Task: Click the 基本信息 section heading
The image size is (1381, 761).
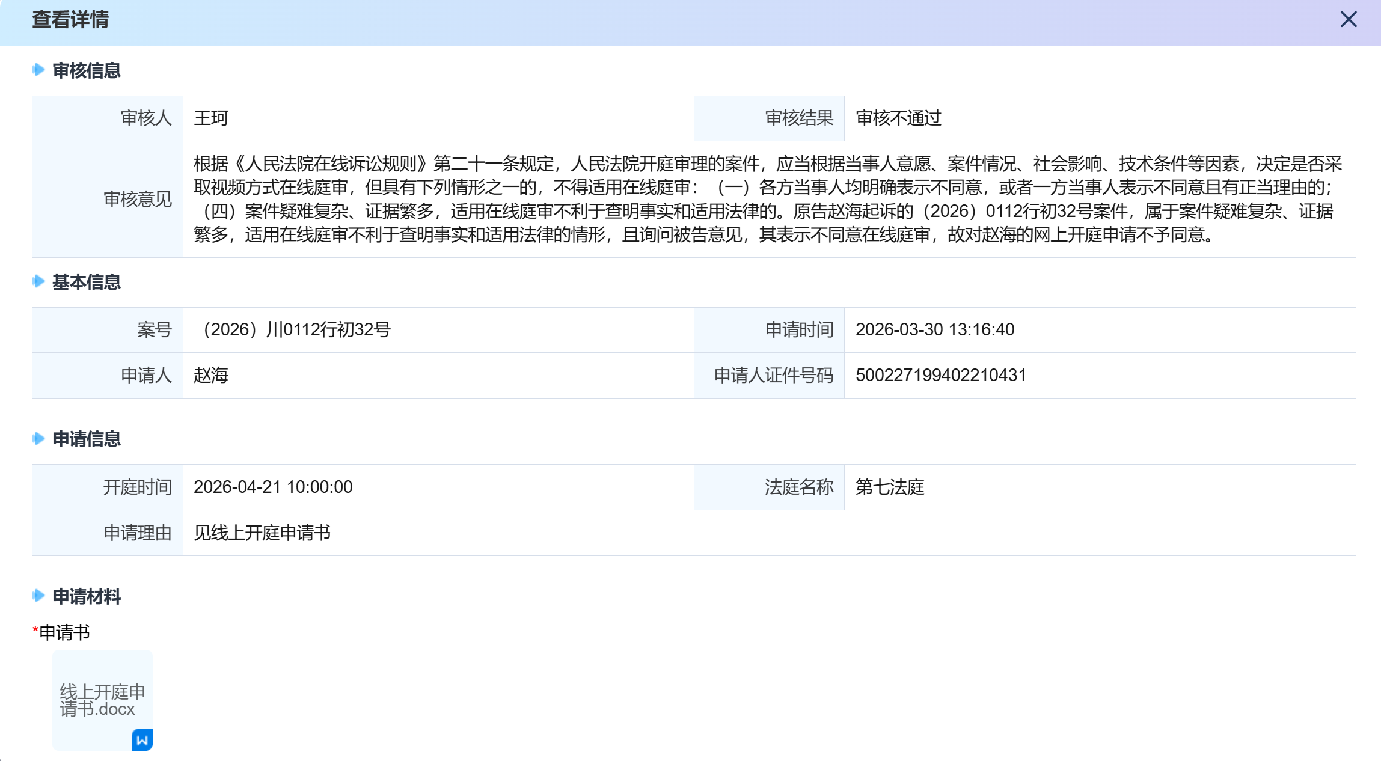Action: [87, 282]
